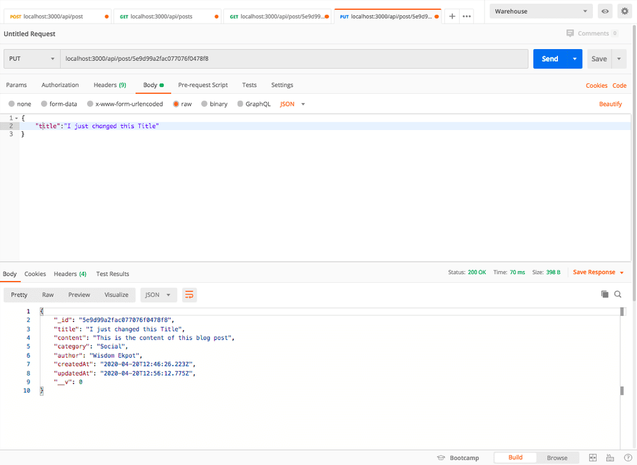637x465 pixels.
Task: Open keyboard shortcuts icon in status bar
Action: pyautogui.click(x=610, y=458)
